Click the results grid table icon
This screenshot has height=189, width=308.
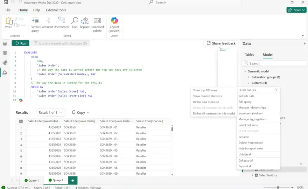pyautogui.click(x=21, y=121)
